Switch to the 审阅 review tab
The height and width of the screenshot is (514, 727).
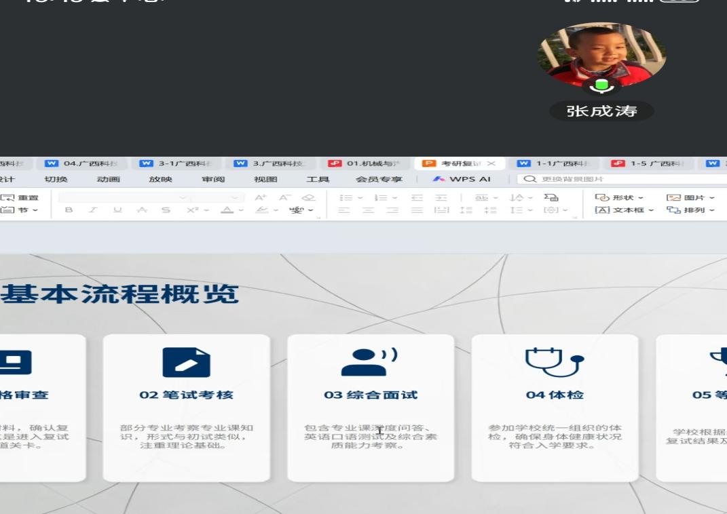[213, 179]
